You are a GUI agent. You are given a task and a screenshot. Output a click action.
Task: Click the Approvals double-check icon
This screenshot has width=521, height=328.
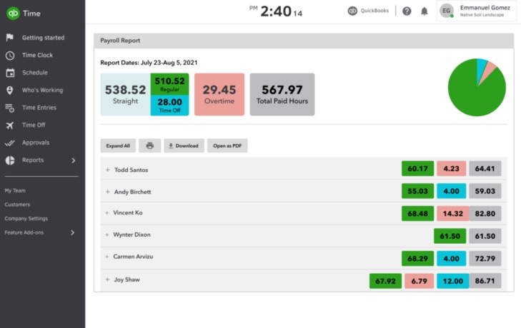9,143
